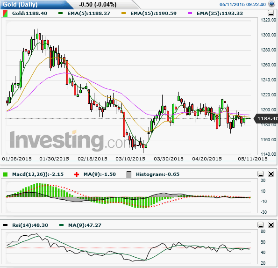Screen dimensions: 278x268
Task: Click the red-green Gold candlestick legend icon
Action: (5, 14)
